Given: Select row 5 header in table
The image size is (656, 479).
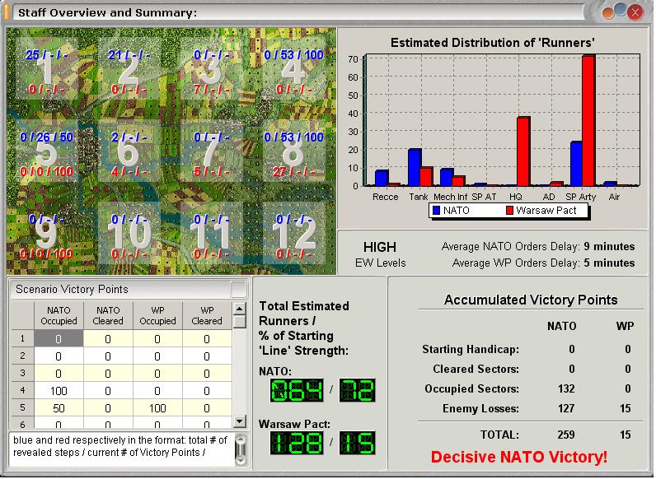Looking at the screenshot, I should (x=22, y=407).
